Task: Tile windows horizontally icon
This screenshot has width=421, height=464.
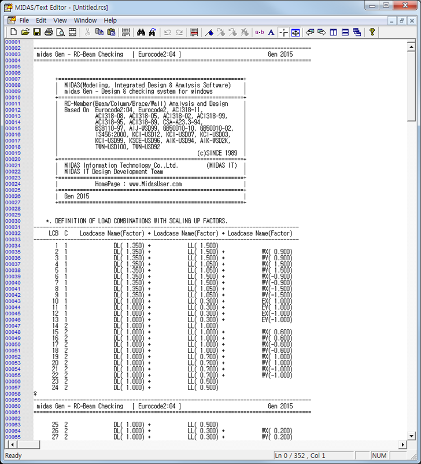Action: point(345,32)
